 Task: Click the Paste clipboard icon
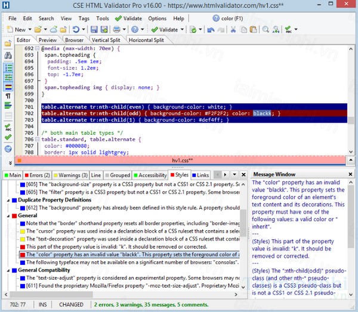[x=253, y=29]
